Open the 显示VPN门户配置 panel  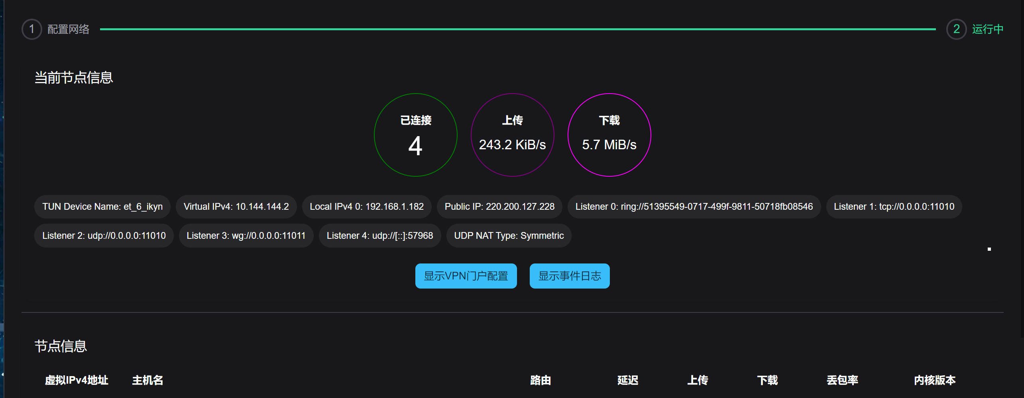pos(466,275)
